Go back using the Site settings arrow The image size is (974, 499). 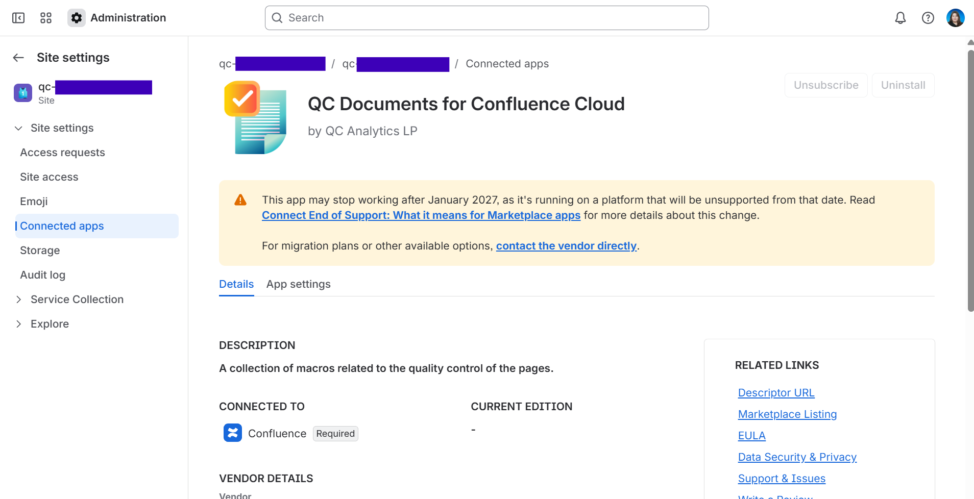pyautogui.click(x=19, y=58)
